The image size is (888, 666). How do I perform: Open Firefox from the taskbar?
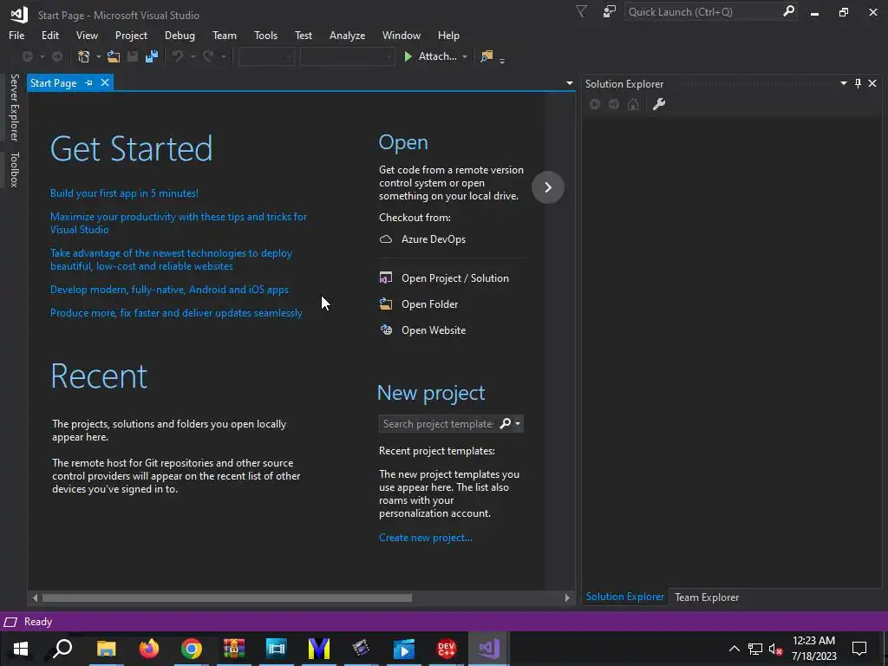(149, 649)
